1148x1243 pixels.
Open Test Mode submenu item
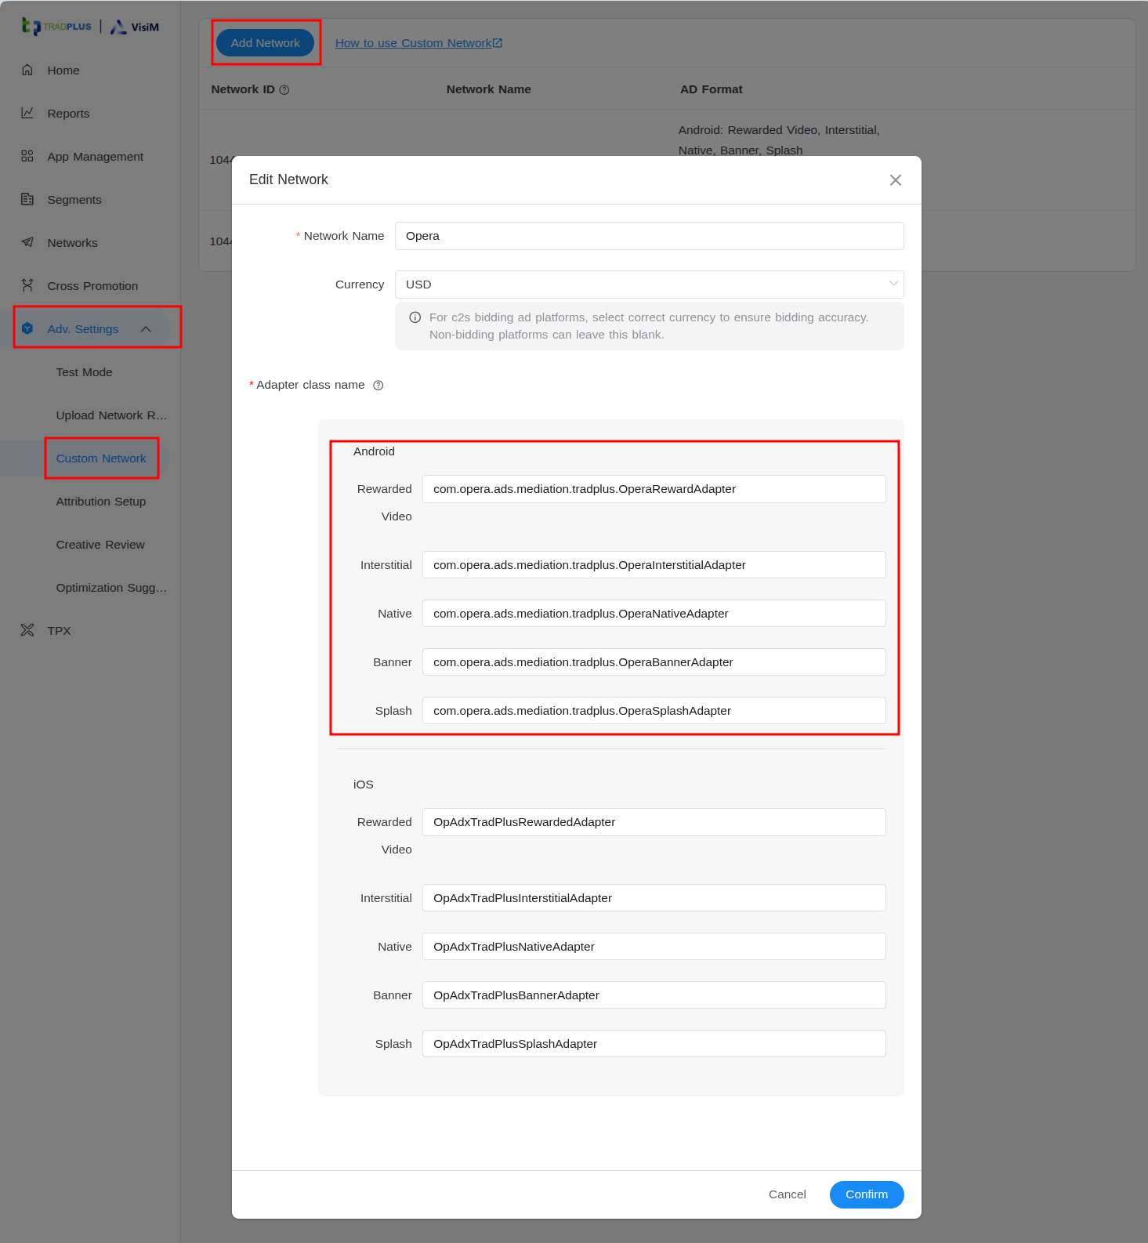coord(84,372)
